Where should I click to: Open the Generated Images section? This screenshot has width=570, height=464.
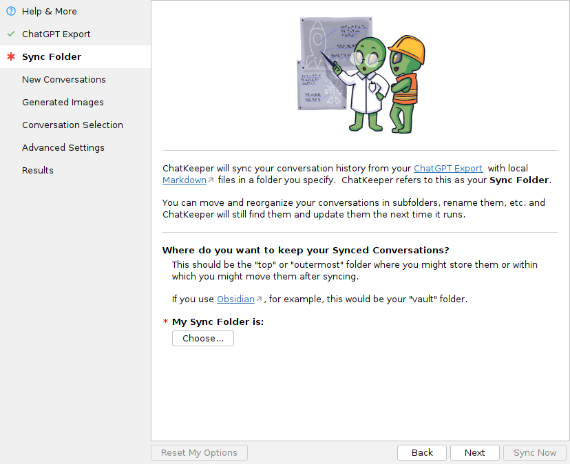click(x=63, y=102)
